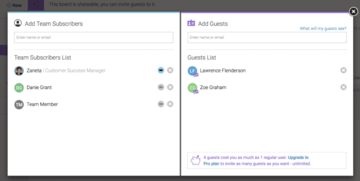Remove guest Zoe Graham
360x181 pixels.
pos(343,87)
